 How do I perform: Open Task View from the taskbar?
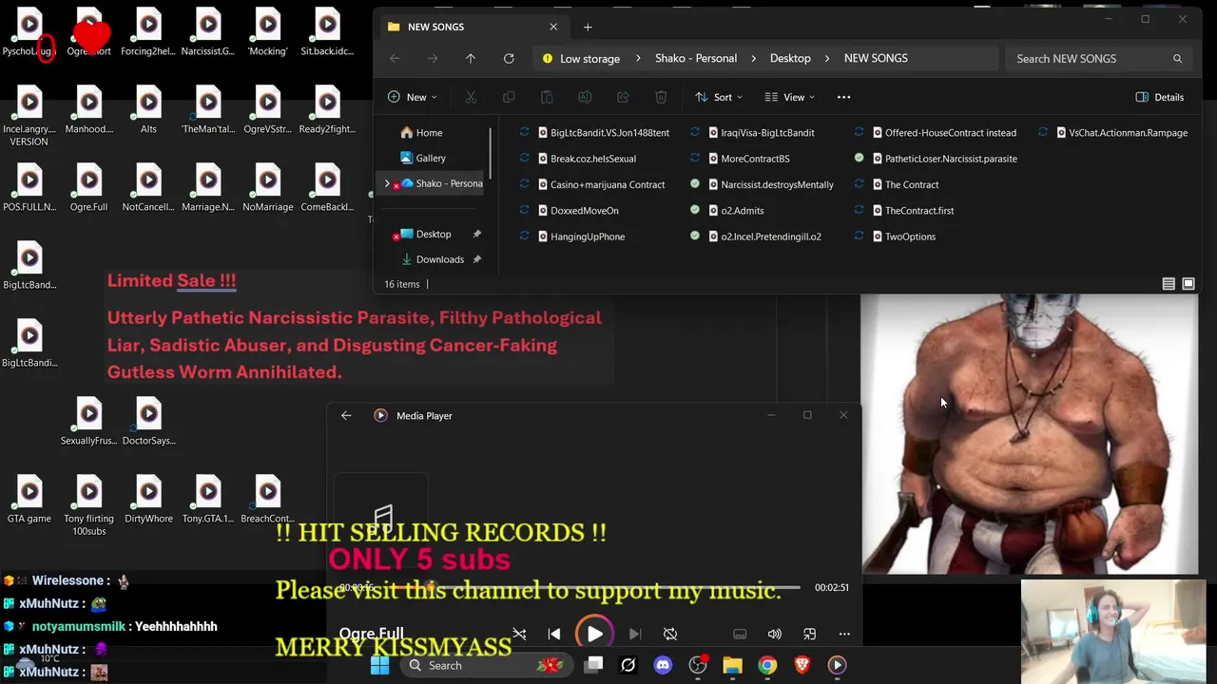pos(593,665)
